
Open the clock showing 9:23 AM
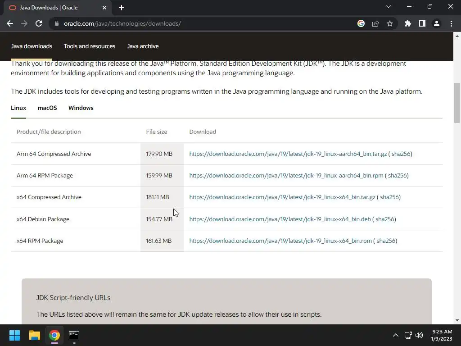click(442, 335)
